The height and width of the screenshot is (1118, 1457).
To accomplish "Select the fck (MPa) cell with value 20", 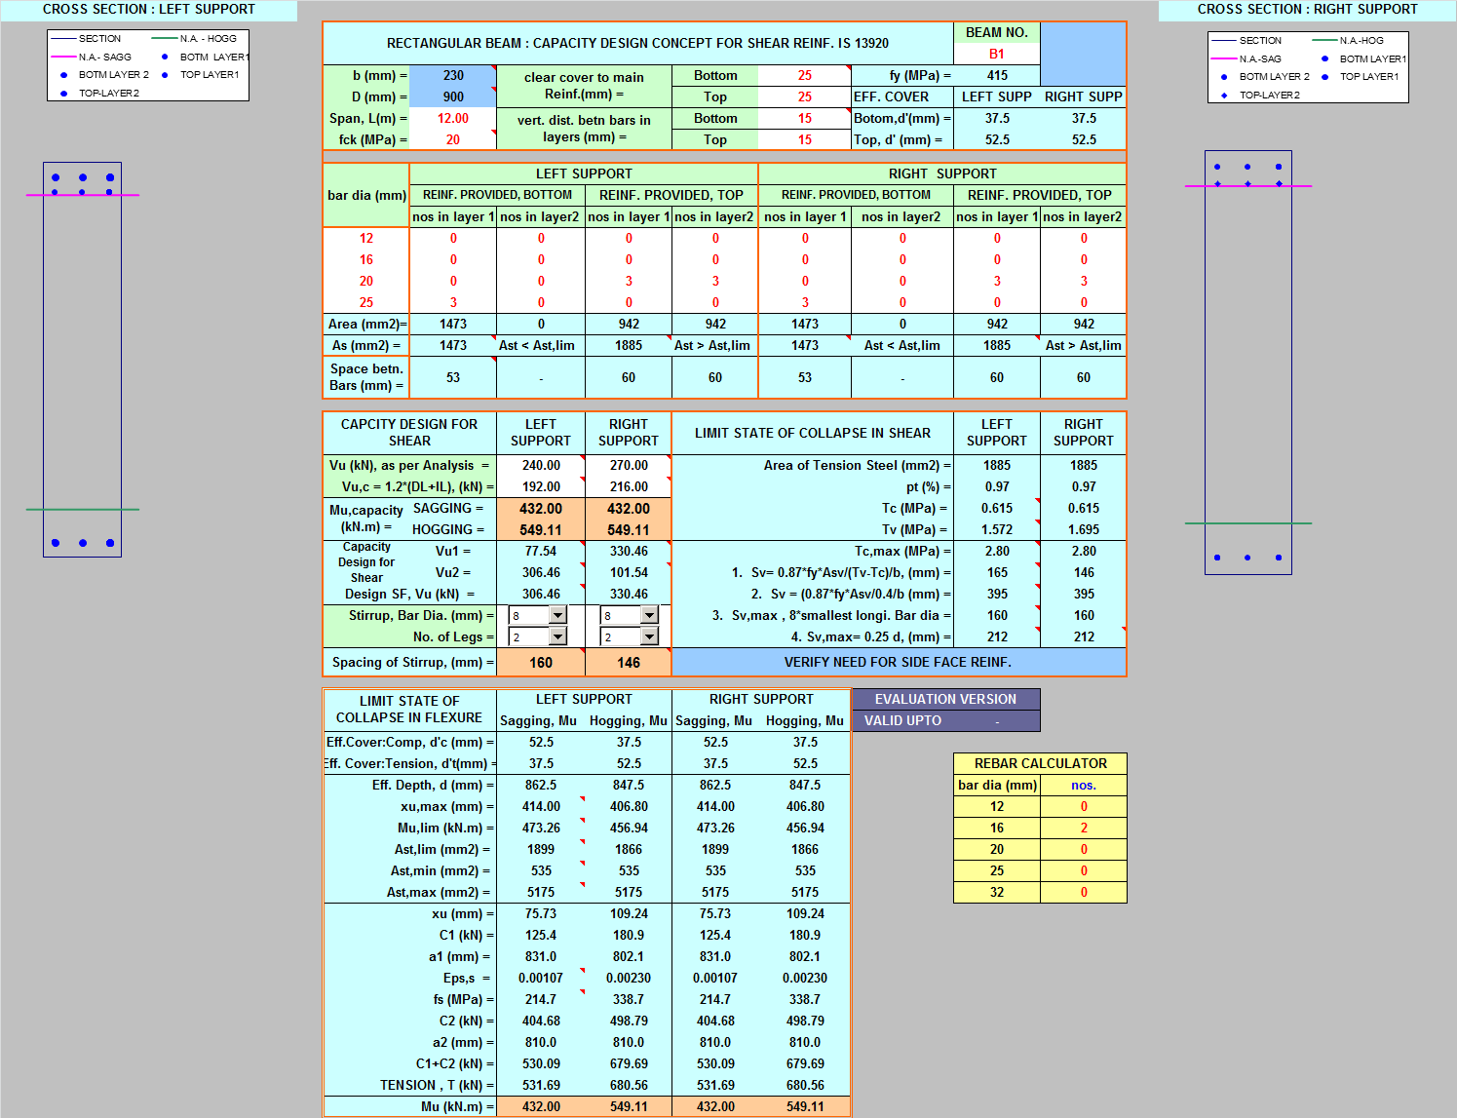I will tap(453, 139).
